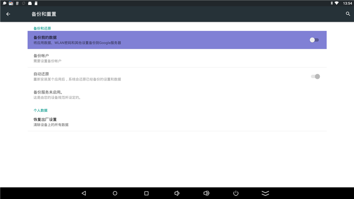Screen dimensions: 354x199
Task: Toggle the 备份我的数据 switch
Action: point(314,40)
